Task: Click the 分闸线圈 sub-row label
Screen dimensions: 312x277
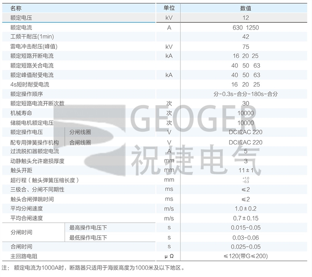Action: (80, 133)
